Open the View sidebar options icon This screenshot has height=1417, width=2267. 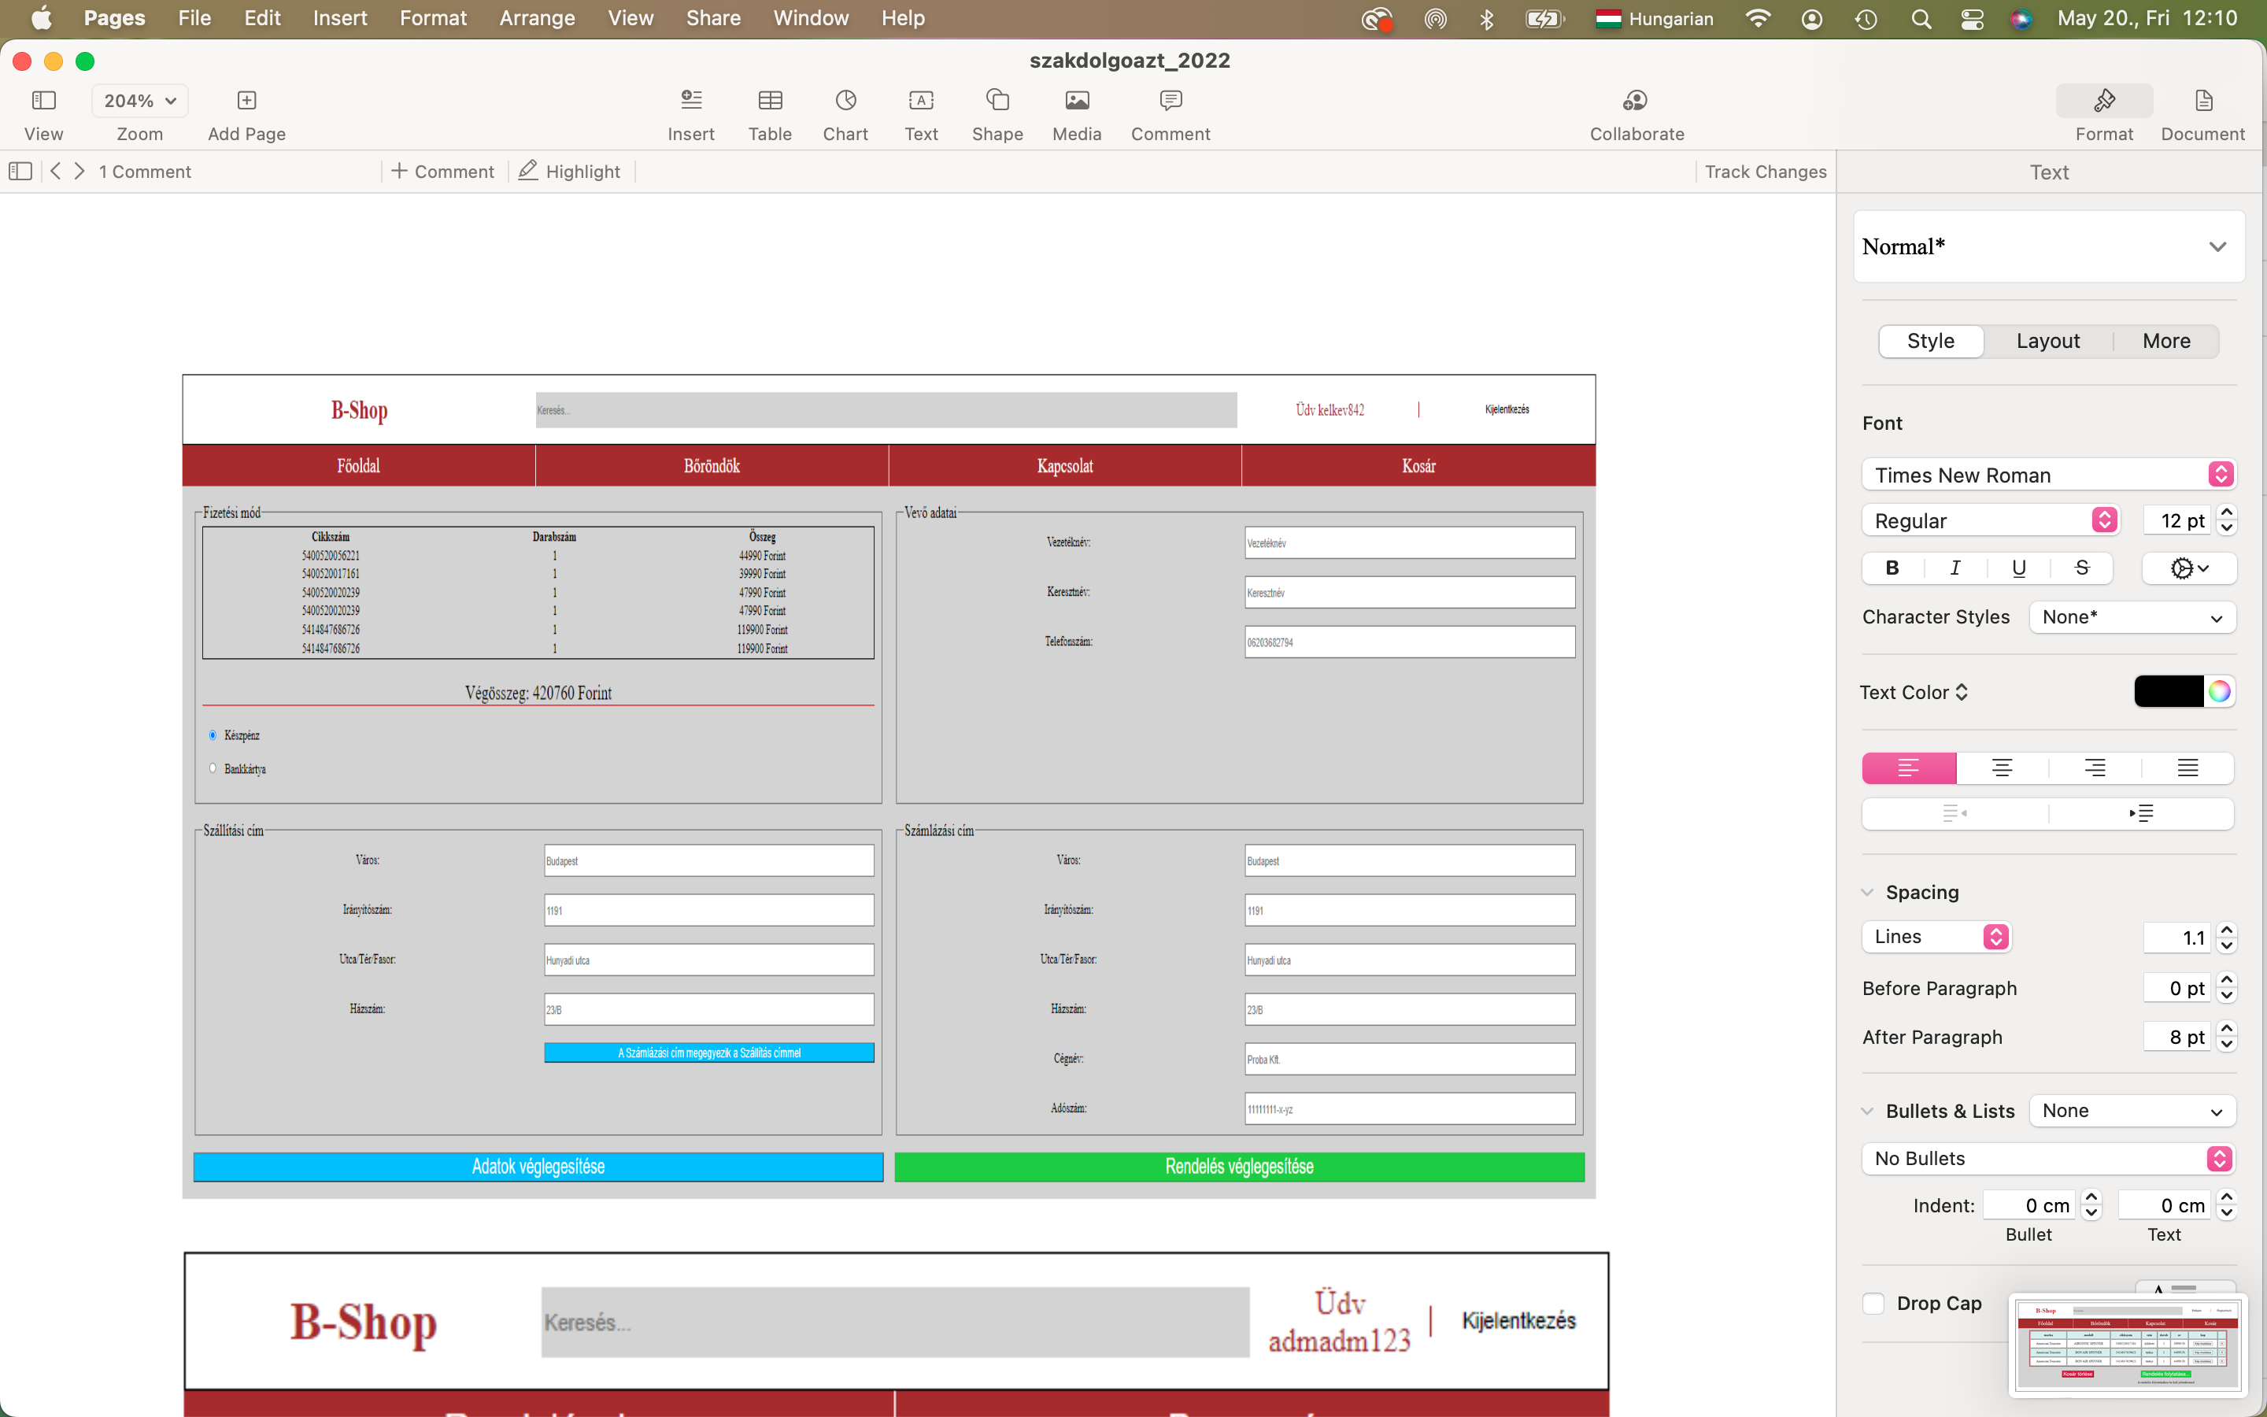[x=44, y=100]
